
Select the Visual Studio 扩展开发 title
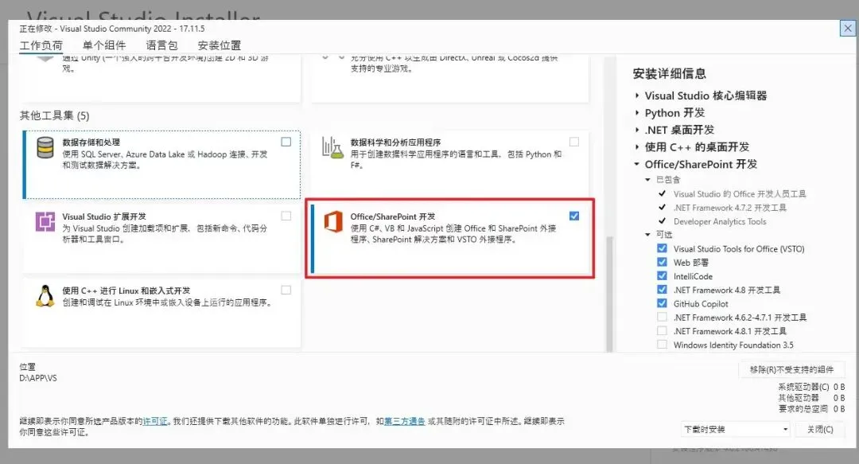point(104,216)
